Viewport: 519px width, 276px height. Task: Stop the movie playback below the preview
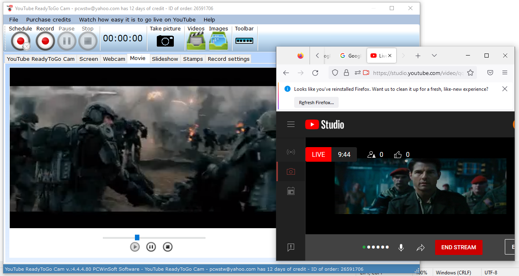168,246
